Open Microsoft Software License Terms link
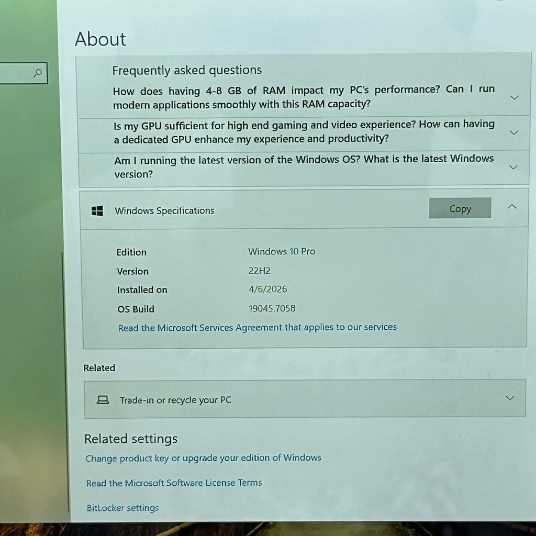The height and width of the screenshot is (536, 536). pos(174,483)
